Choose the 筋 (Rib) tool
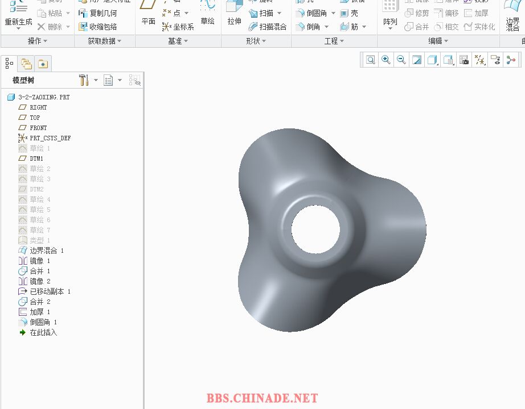This screenshot has width=525, height=409. [349, 27]
